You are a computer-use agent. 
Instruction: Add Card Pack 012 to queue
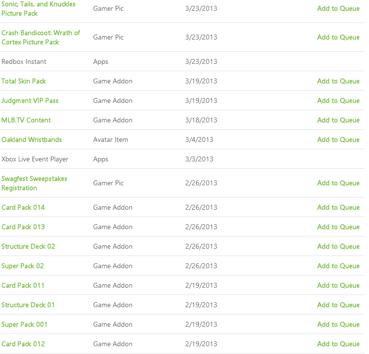click(338, 344)
